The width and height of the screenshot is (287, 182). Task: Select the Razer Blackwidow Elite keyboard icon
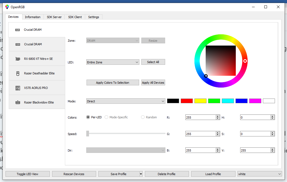[x=18, y=102]
